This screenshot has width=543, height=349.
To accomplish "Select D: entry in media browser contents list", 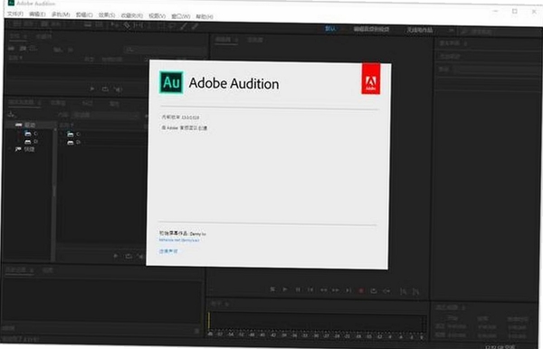I will (x=74, y=142).
